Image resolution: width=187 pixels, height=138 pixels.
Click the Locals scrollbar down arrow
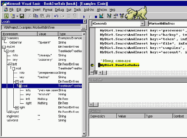pyautogui.click(x=84, y=134)
